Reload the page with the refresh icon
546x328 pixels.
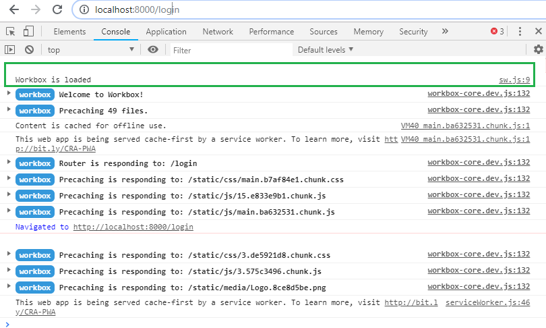(x=57, y=9)
